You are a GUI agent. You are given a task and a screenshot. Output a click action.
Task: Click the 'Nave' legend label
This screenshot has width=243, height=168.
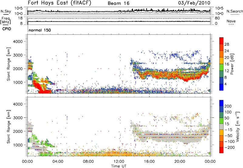(x=231, y=21)
